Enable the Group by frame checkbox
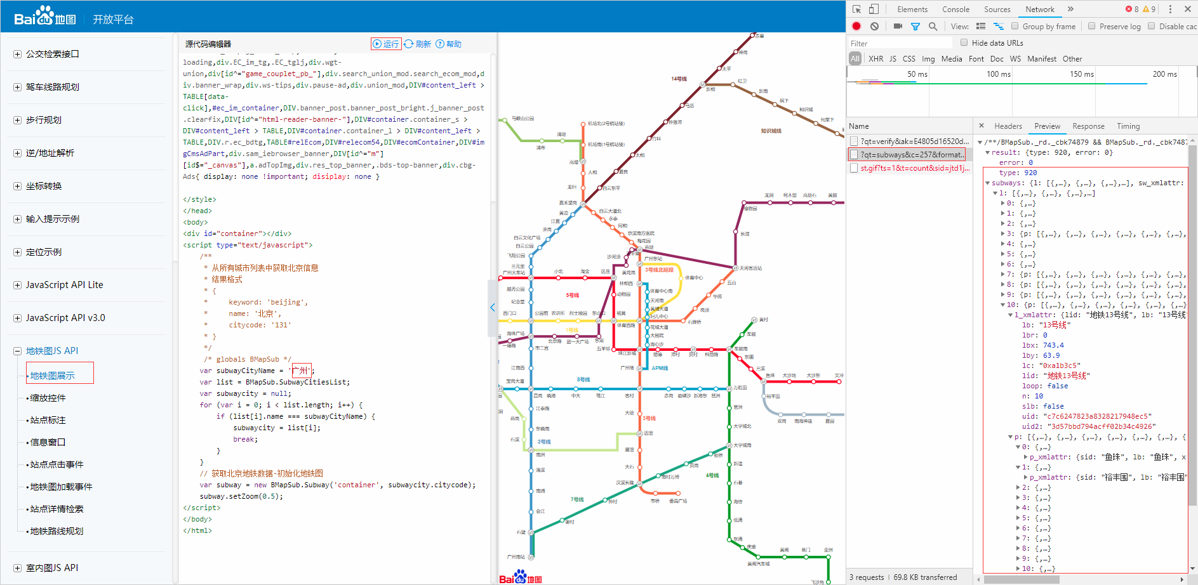This screenshot has width=1198, height=585. 1015,26
